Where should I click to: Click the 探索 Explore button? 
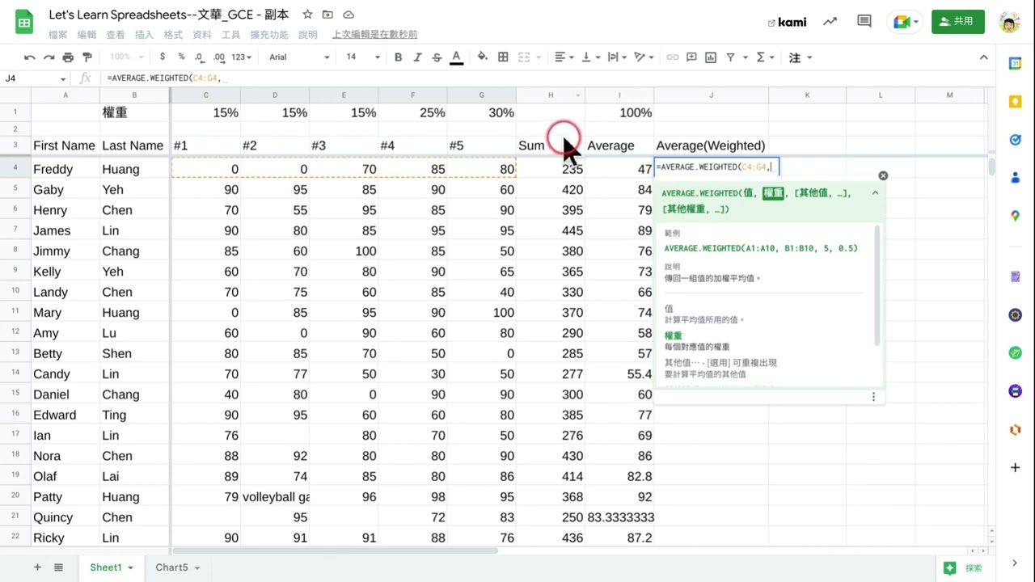[963, 568]
